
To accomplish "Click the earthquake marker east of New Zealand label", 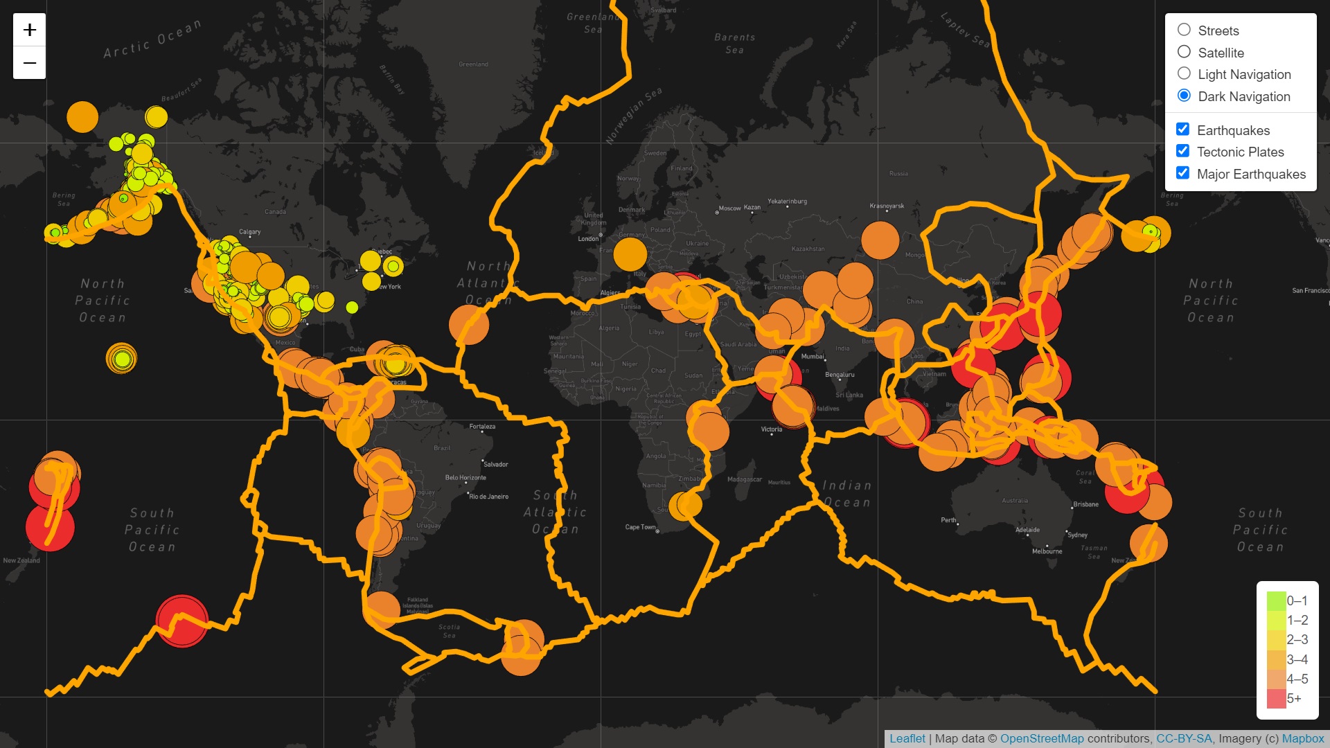I will click(x=50, y=527).
